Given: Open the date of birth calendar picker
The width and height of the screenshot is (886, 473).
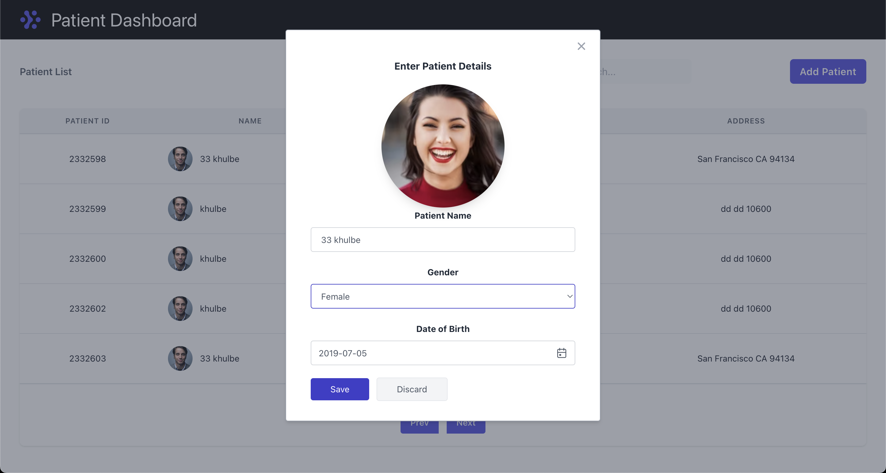Looking at the screenshot, I should click(561, 353).
